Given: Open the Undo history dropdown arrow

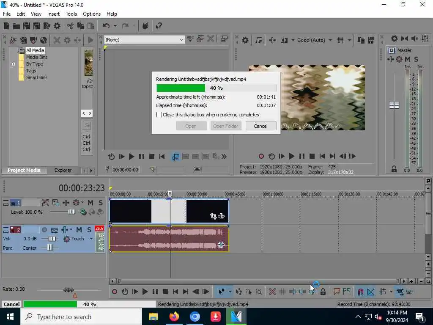Looking at the screenshot, I should coord(115,26).
